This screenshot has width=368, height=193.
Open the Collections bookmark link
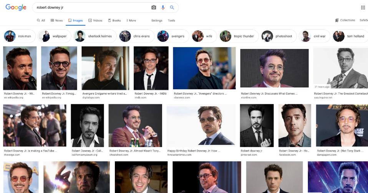pos(345,20)
